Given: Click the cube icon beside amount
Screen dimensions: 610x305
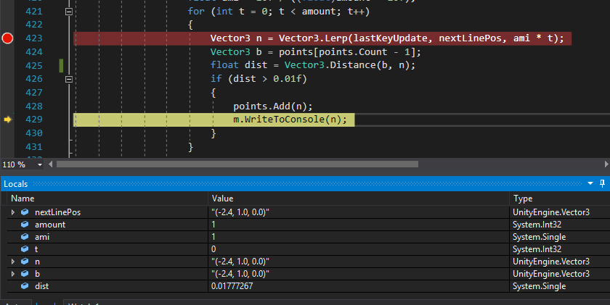Looking at the screenshot, I should click(25, 225).
